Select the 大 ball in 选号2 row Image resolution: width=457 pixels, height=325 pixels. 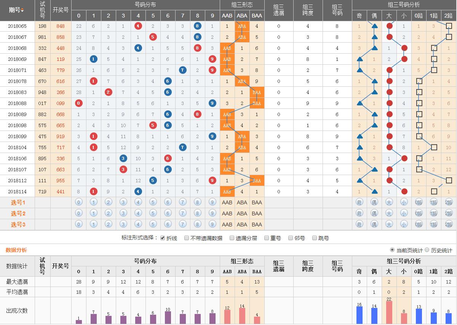389,213
